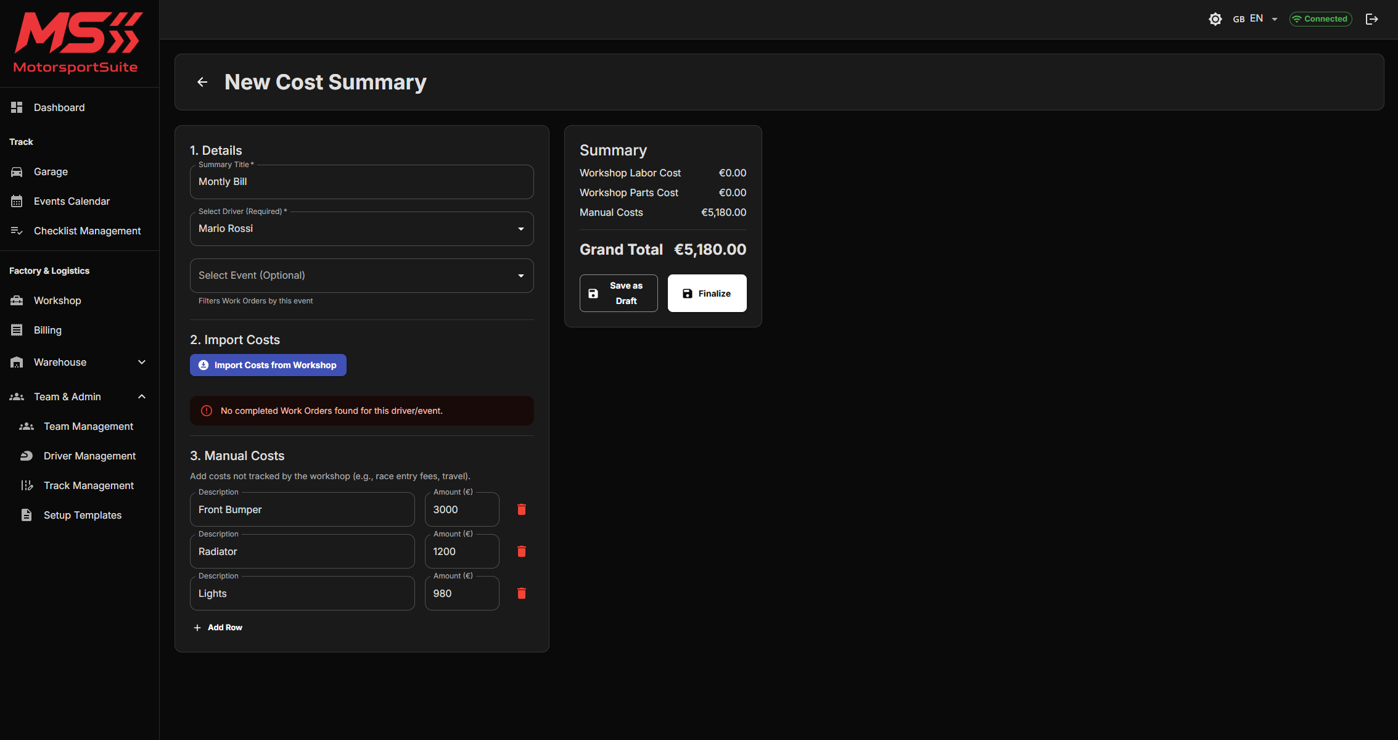Delete the Radiator cost row
This screenshot has width=1398, height=740.
[521, 551]
